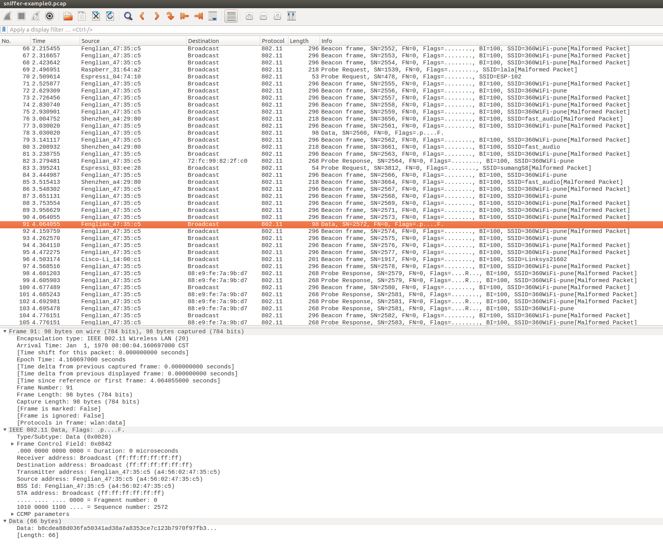Viewport: 663px width, 544px height.
Task: Toggle auto-scroll to last packet
Action: click(213, 16)
